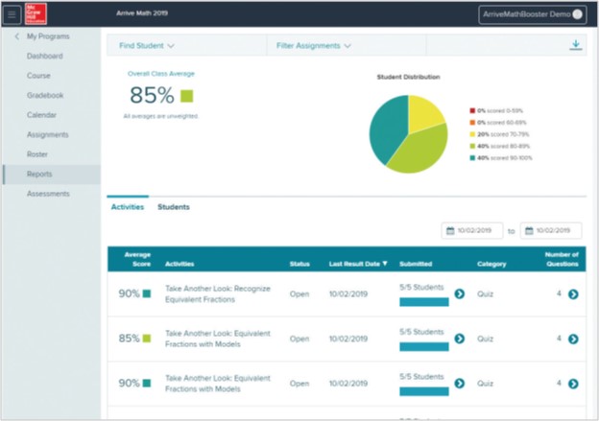
Task: Click the green swatch beside 85% class average
Action: [187, 96]
